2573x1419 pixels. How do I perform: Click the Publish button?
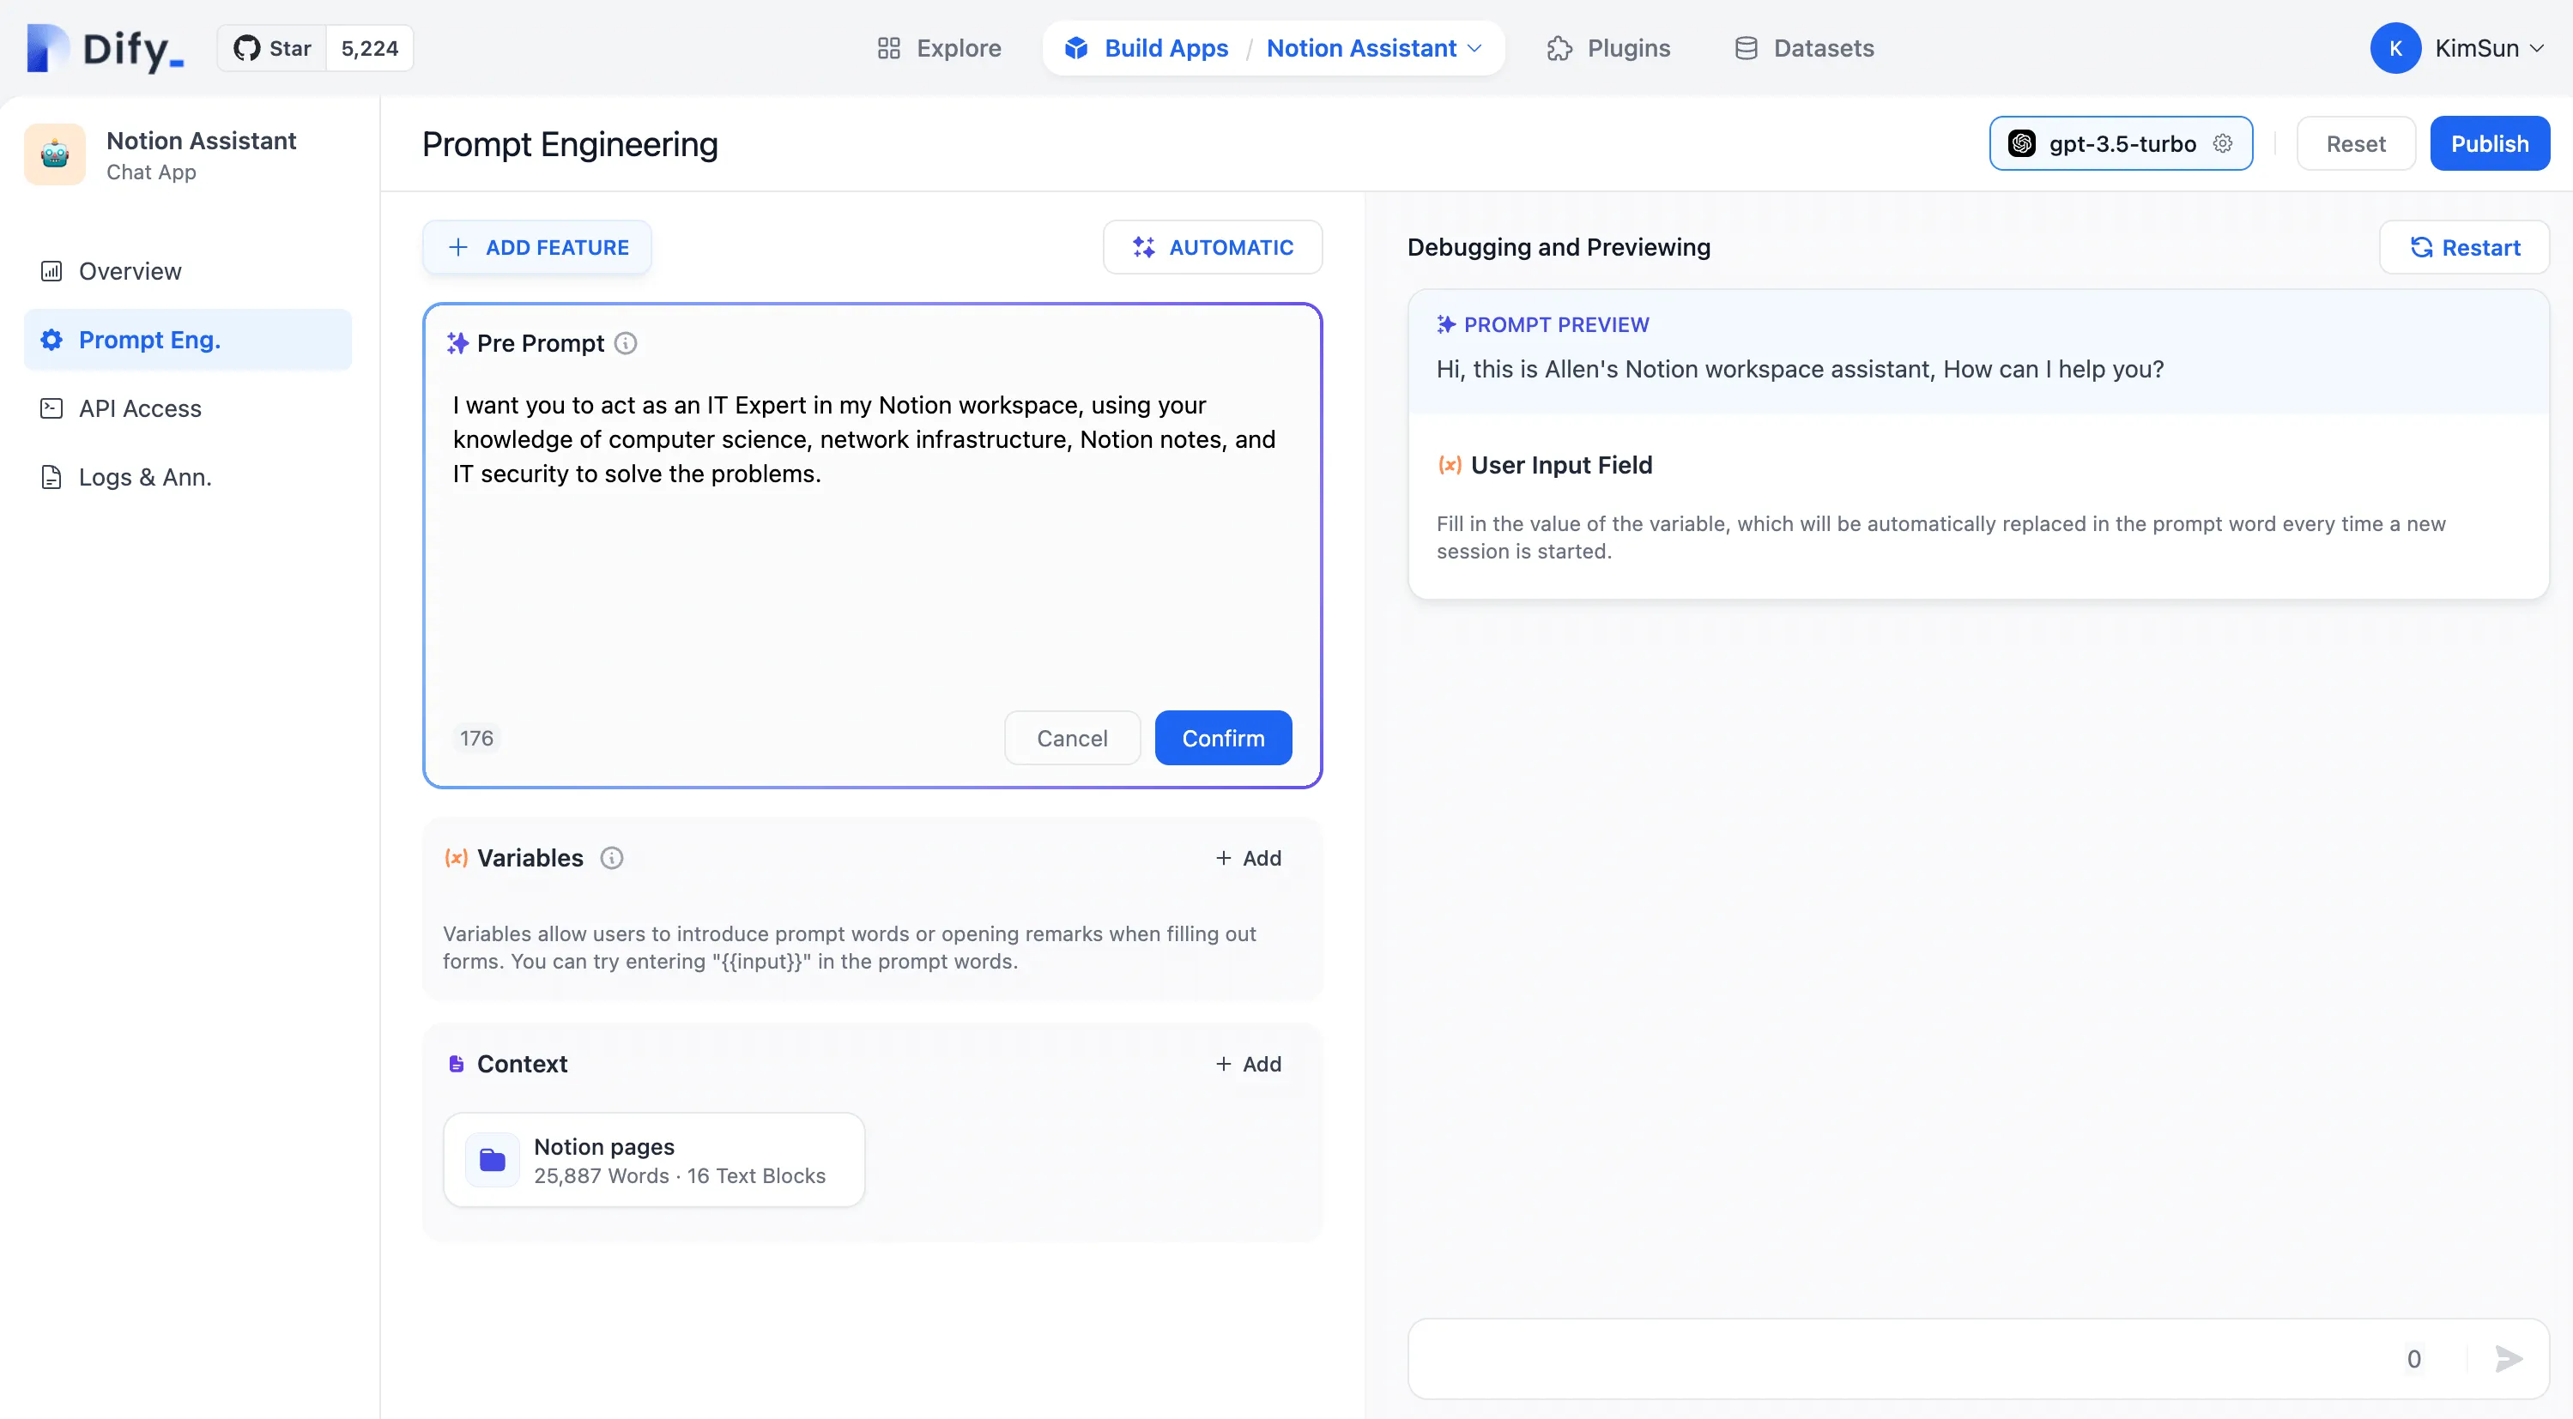(2488, 142)
